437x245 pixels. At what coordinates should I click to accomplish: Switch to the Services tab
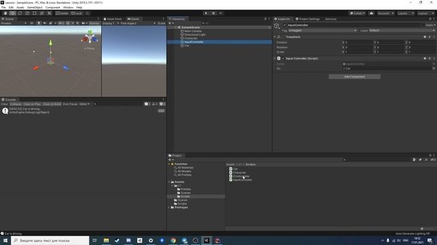330,19
